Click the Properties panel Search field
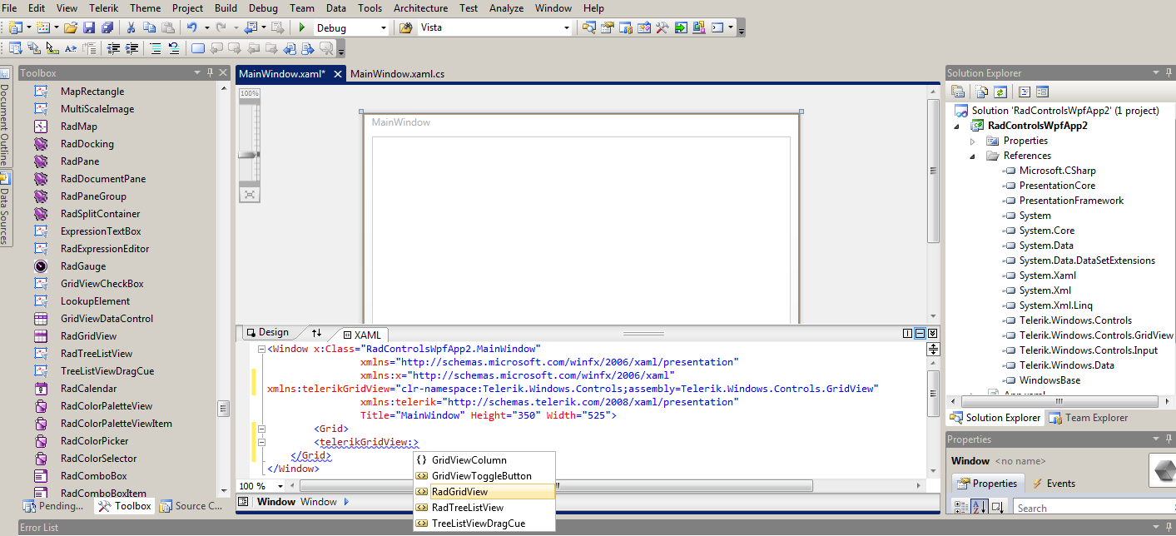 coord(1094,508)
